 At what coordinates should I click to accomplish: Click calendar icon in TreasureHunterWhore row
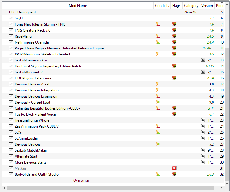[x=203, y=120]
